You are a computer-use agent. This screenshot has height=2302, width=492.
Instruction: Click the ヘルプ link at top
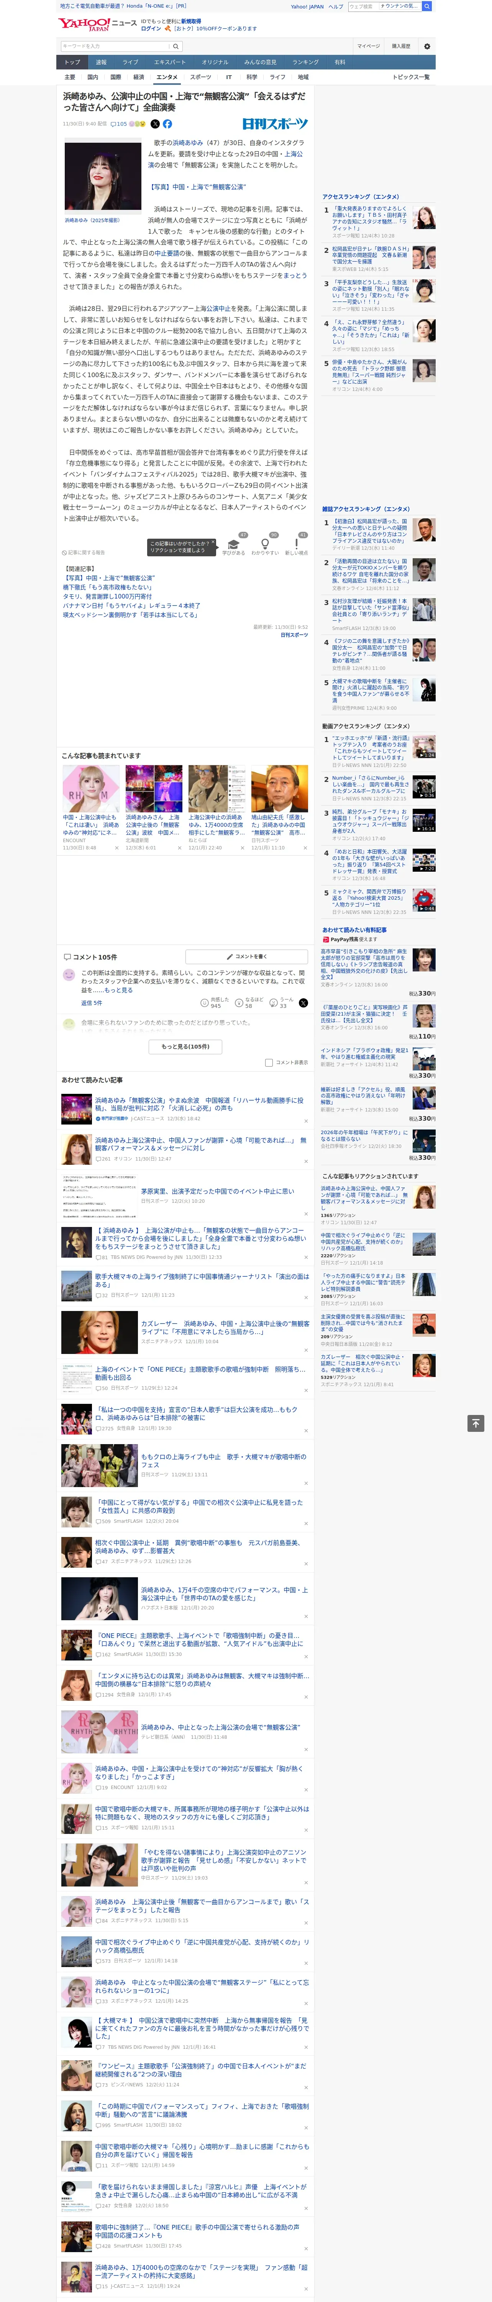pos(336,6)
